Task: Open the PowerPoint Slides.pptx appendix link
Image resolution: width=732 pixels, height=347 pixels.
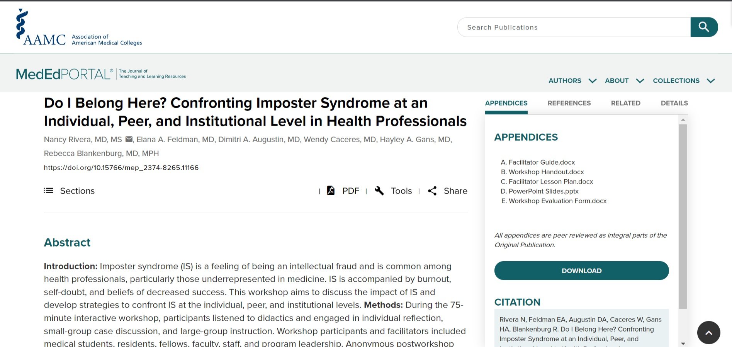Action: [x=543, y=191]
